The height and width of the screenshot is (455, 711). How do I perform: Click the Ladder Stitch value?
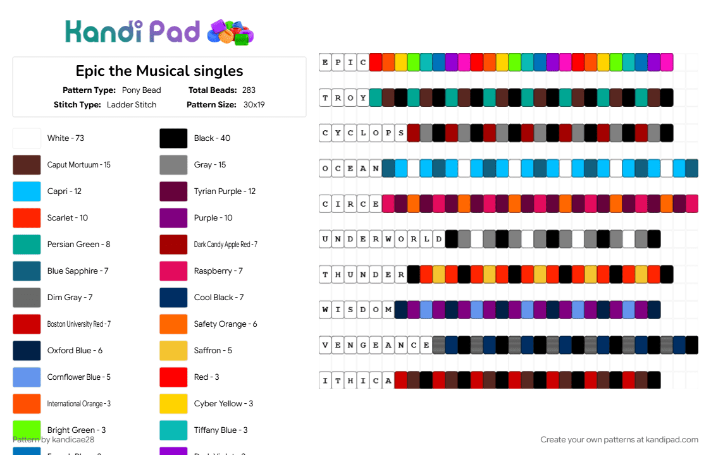[132, 105]
